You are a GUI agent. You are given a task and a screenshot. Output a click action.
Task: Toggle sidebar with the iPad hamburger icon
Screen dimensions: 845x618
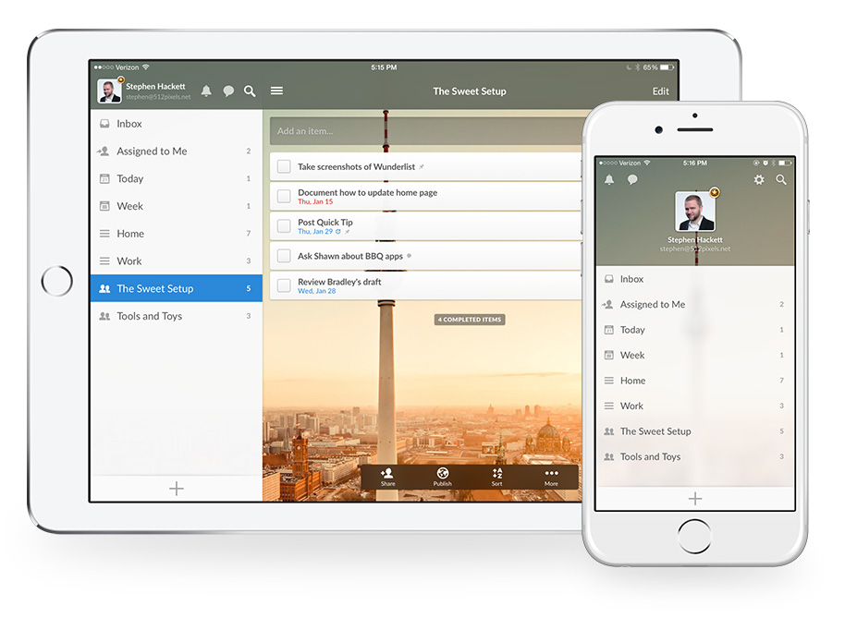coord(276,91)
